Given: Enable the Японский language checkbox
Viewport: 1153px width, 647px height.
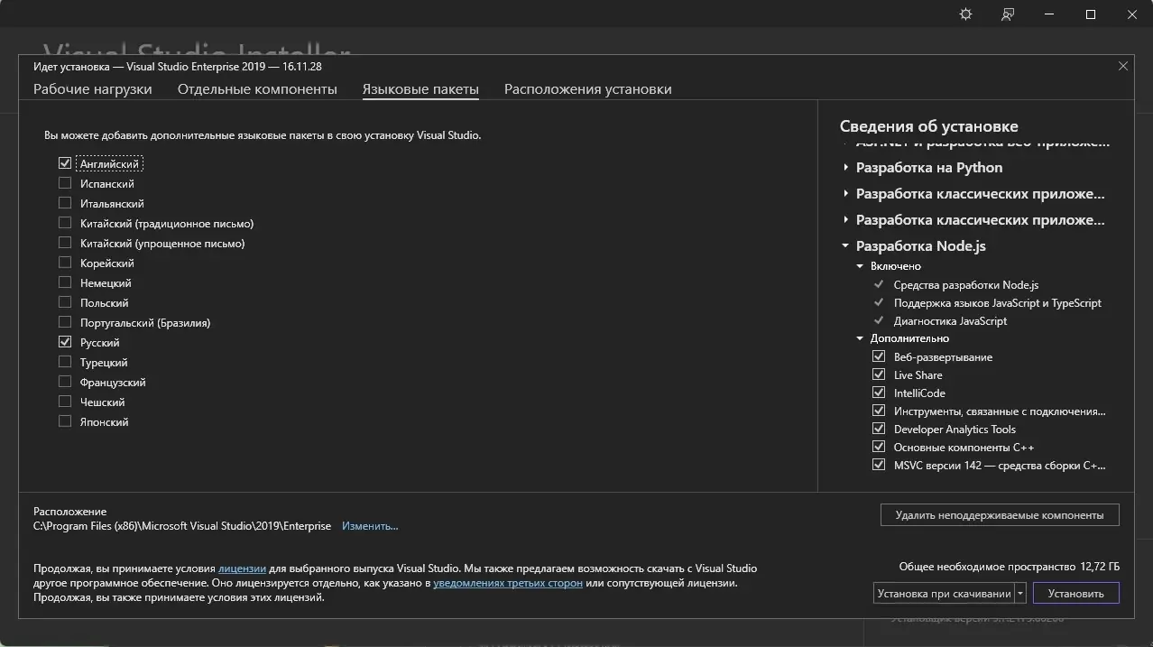Looking at the screenshot, I should click(65, 422).
